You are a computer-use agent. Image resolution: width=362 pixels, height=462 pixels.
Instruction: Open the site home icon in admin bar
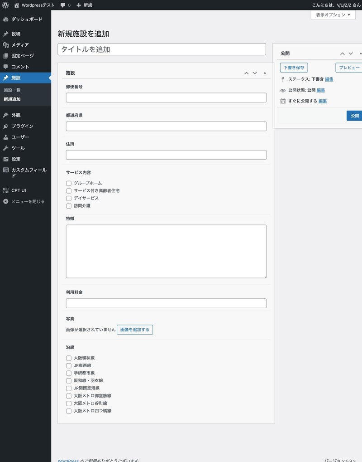tap(16, 5)
